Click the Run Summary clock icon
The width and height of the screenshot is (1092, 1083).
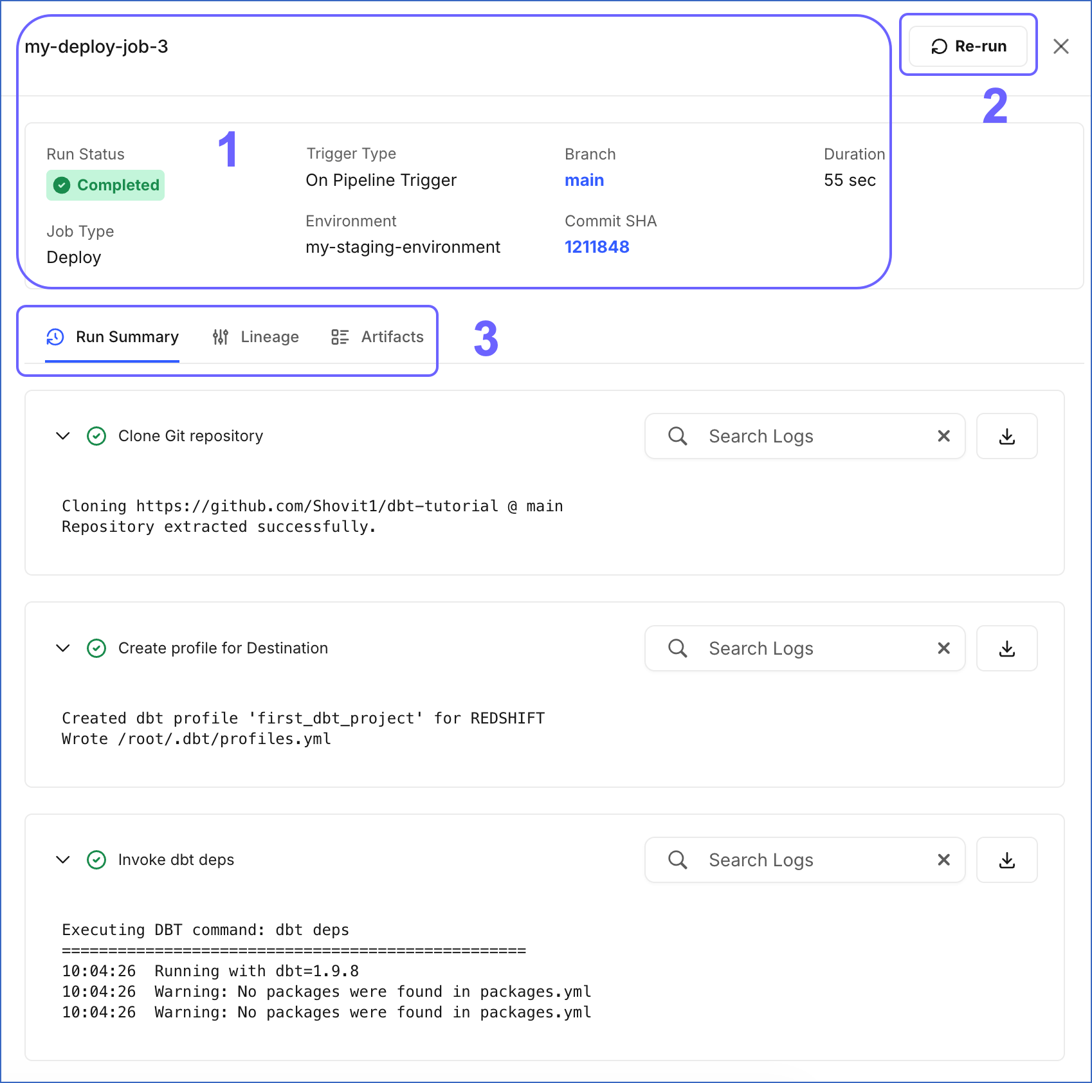pos(55,337)
